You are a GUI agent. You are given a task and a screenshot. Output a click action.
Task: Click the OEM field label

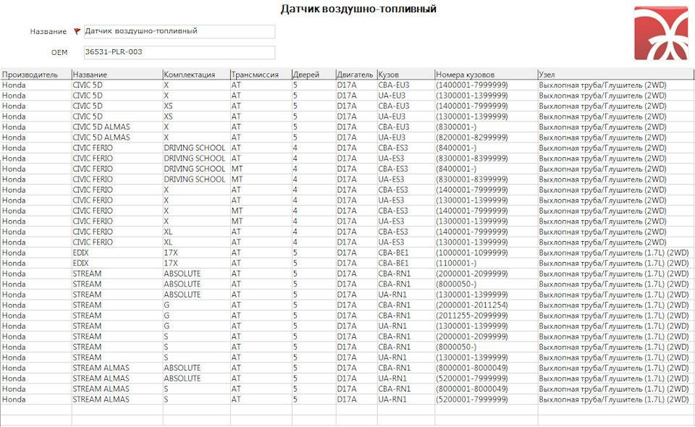click(59, 52)
